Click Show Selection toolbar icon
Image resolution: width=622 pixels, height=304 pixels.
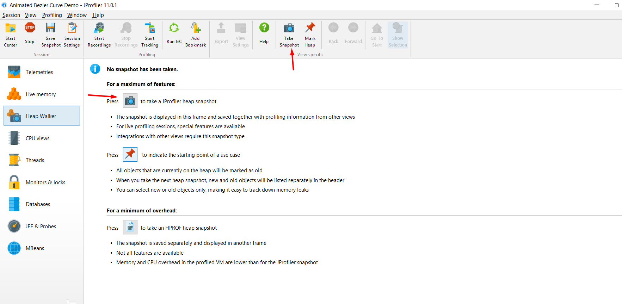point(398,28)
